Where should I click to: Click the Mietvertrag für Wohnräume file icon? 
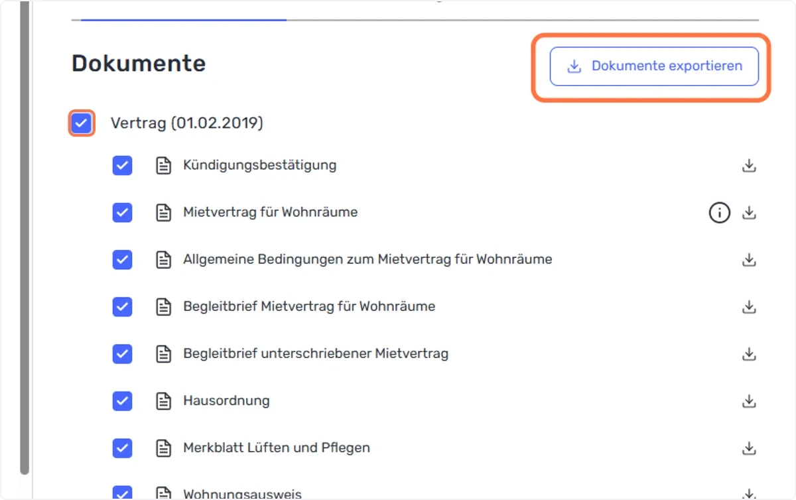163,213
